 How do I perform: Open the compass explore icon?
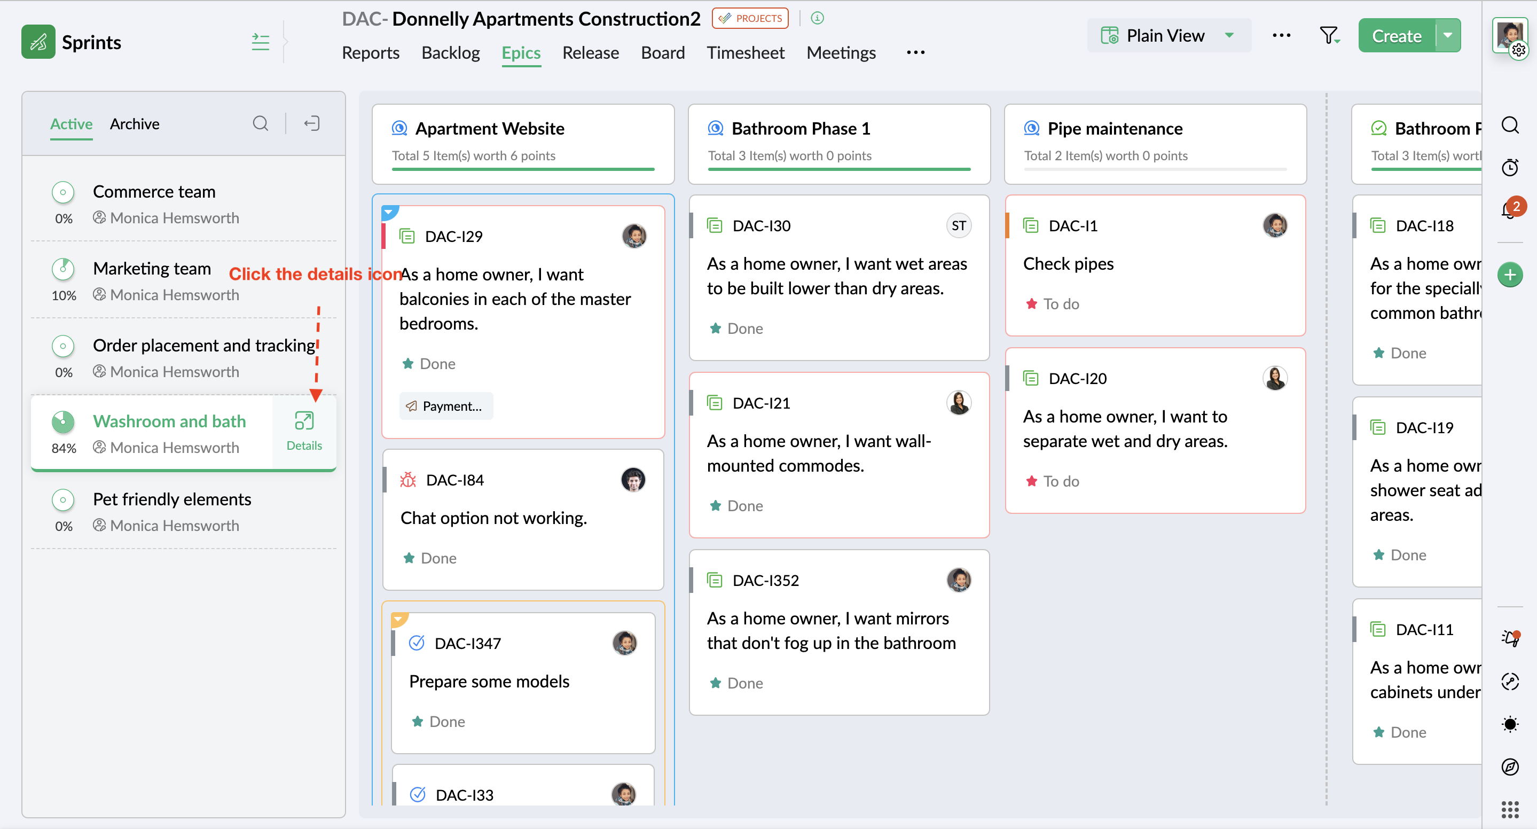pos(1510,767)
